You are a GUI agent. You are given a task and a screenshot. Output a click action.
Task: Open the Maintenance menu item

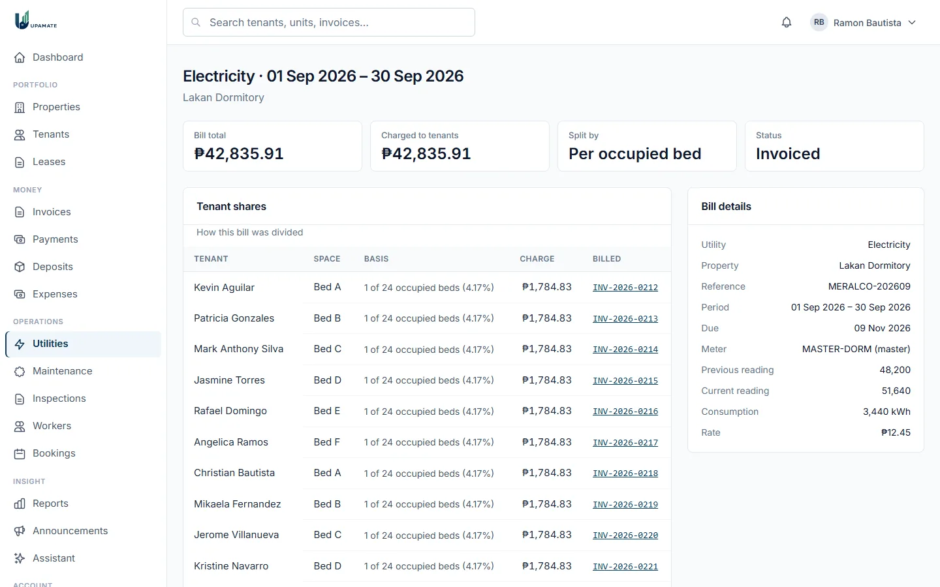[x=83, y=371]
